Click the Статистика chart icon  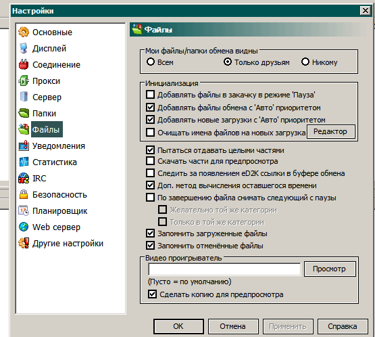[24, 162]
